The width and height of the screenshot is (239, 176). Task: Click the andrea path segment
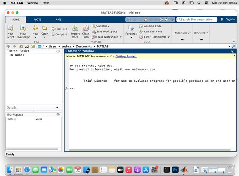(66, 47)
